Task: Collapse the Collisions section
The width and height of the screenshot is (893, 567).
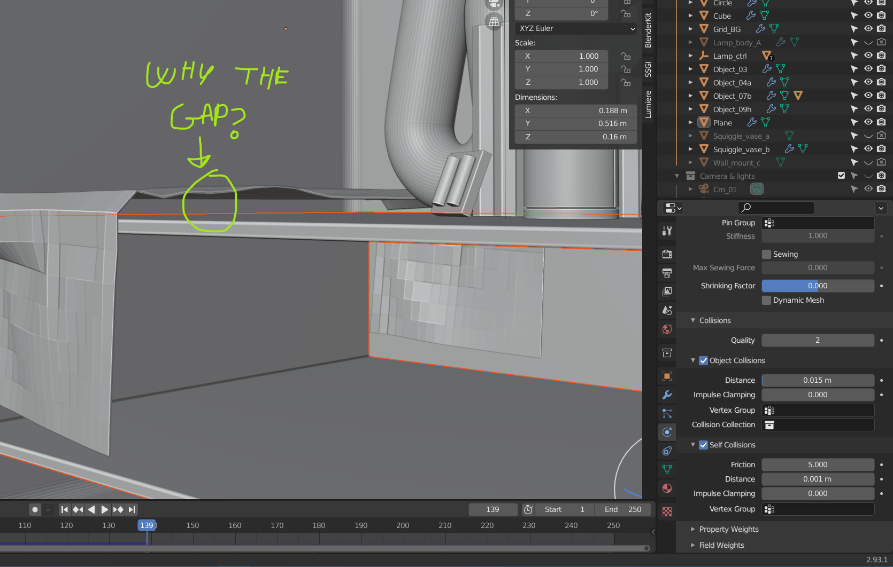Action: (x=693, y=320)
